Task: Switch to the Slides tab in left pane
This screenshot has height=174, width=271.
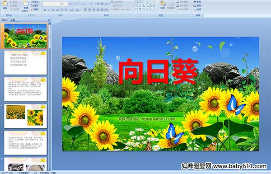Action: [5, 20]
